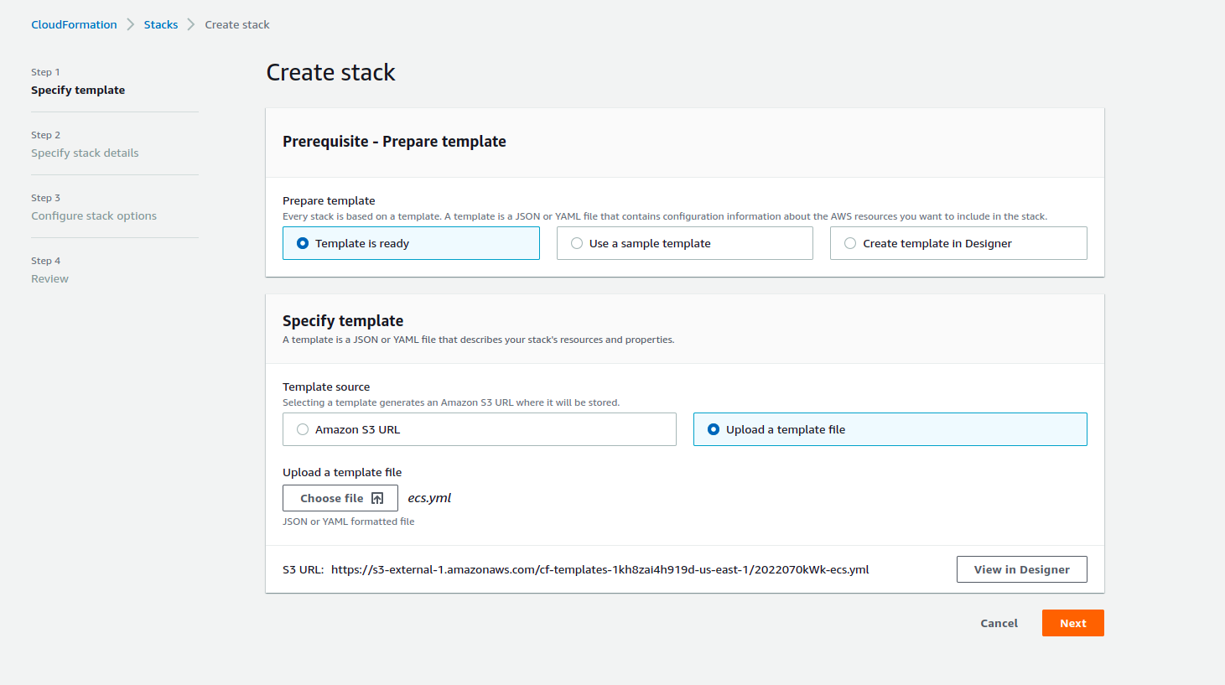Open the CloudFormation breadcrumb link
Screen dimensions: 1225x685
74,24
